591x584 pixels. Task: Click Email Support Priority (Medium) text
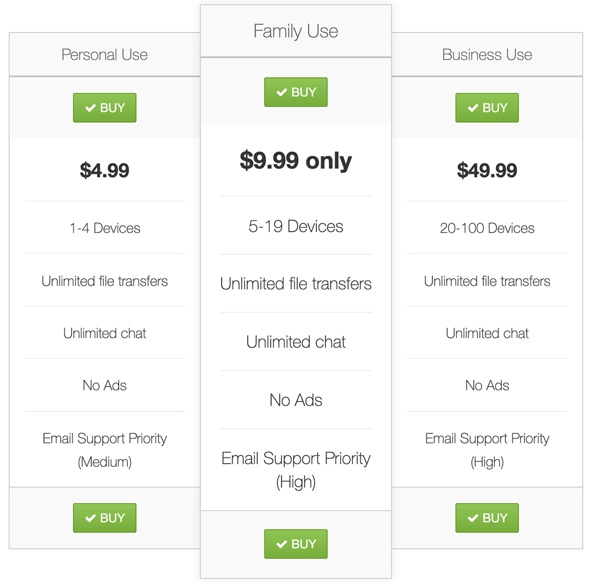point(104,450)
